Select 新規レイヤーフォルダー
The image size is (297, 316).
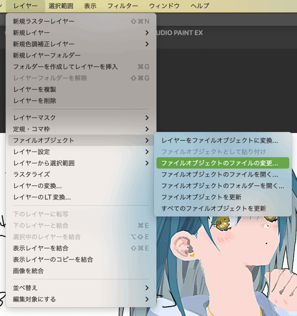click(x=81, y=55)
